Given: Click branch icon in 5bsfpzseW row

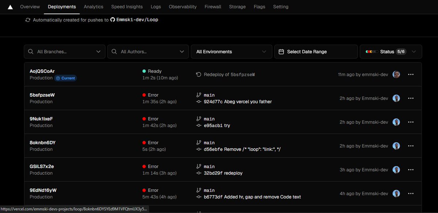Looking at the screenshot, I should click(199, 95).
